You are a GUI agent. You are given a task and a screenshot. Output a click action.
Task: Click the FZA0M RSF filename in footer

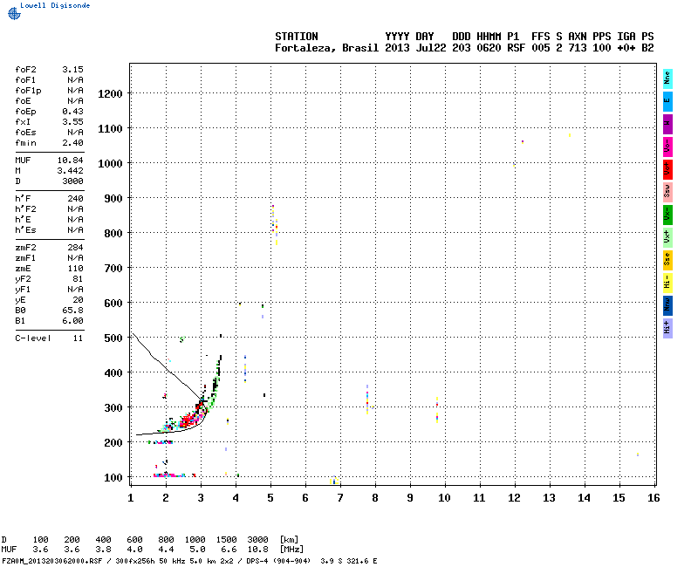[52, 561]
